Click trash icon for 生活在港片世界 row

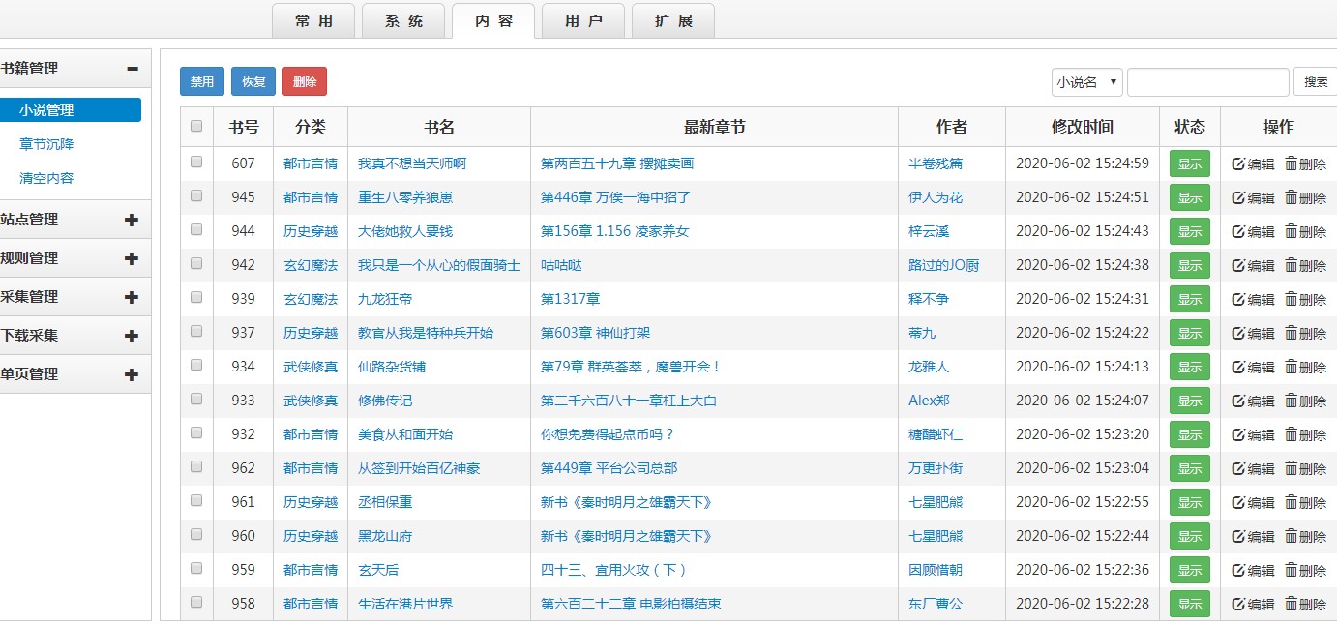1291,604
